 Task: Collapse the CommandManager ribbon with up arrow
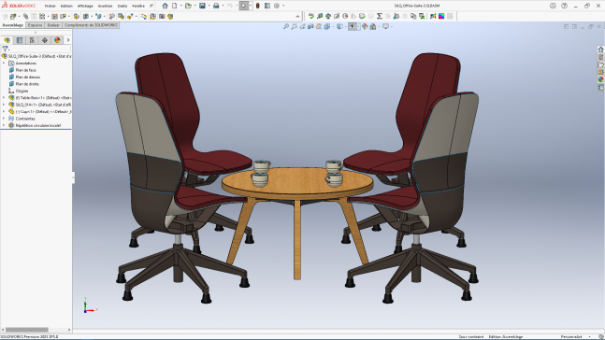point(297,17)
